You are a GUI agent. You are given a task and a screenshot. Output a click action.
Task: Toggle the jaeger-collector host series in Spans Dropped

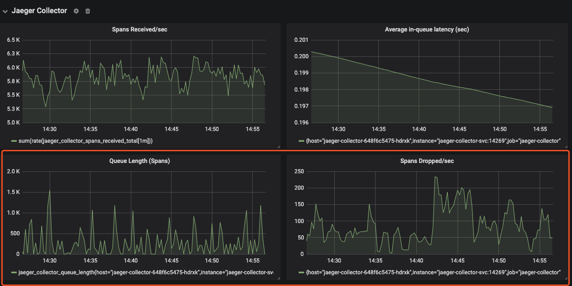pos(434,272)
